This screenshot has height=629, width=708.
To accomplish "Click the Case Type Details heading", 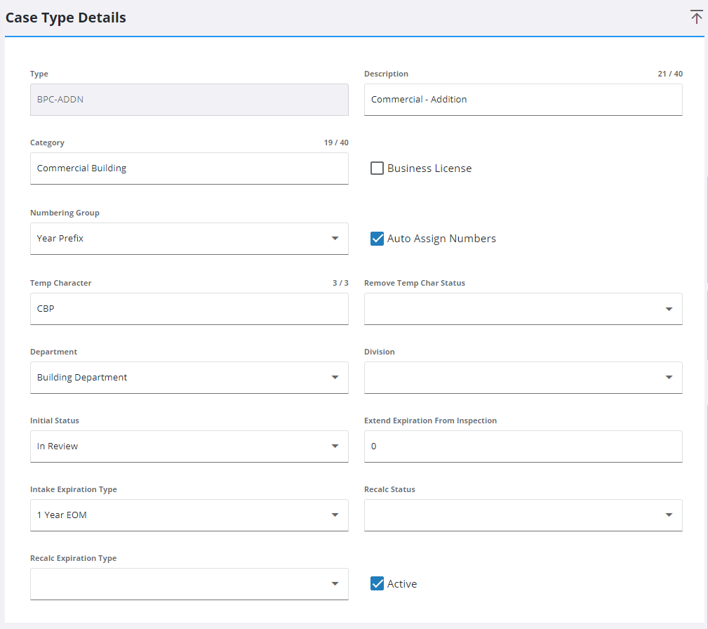I will pos(65,18).
